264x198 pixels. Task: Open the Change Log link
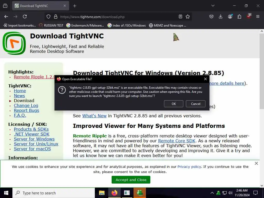pos(26,105)
